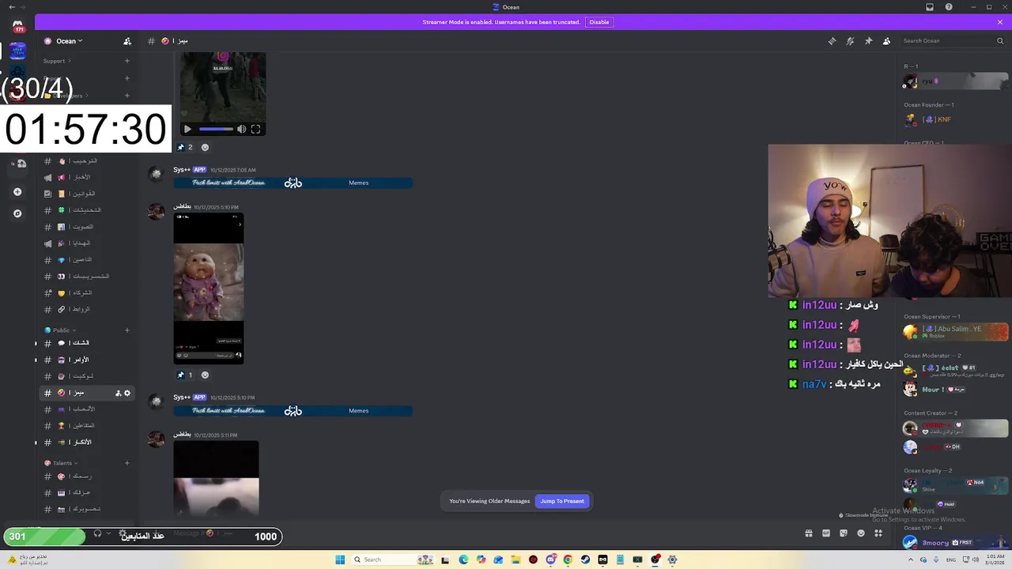Screen dimensions: 1012x569
Task: Open the gift icon in message bar
Action: pyautogui.click(x=809, y=533)
